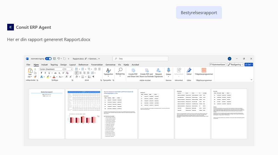The height and width of the screenshot is (155, 278).
Task: Click the save-sync icon next to autosave
Action: [54, 59]
